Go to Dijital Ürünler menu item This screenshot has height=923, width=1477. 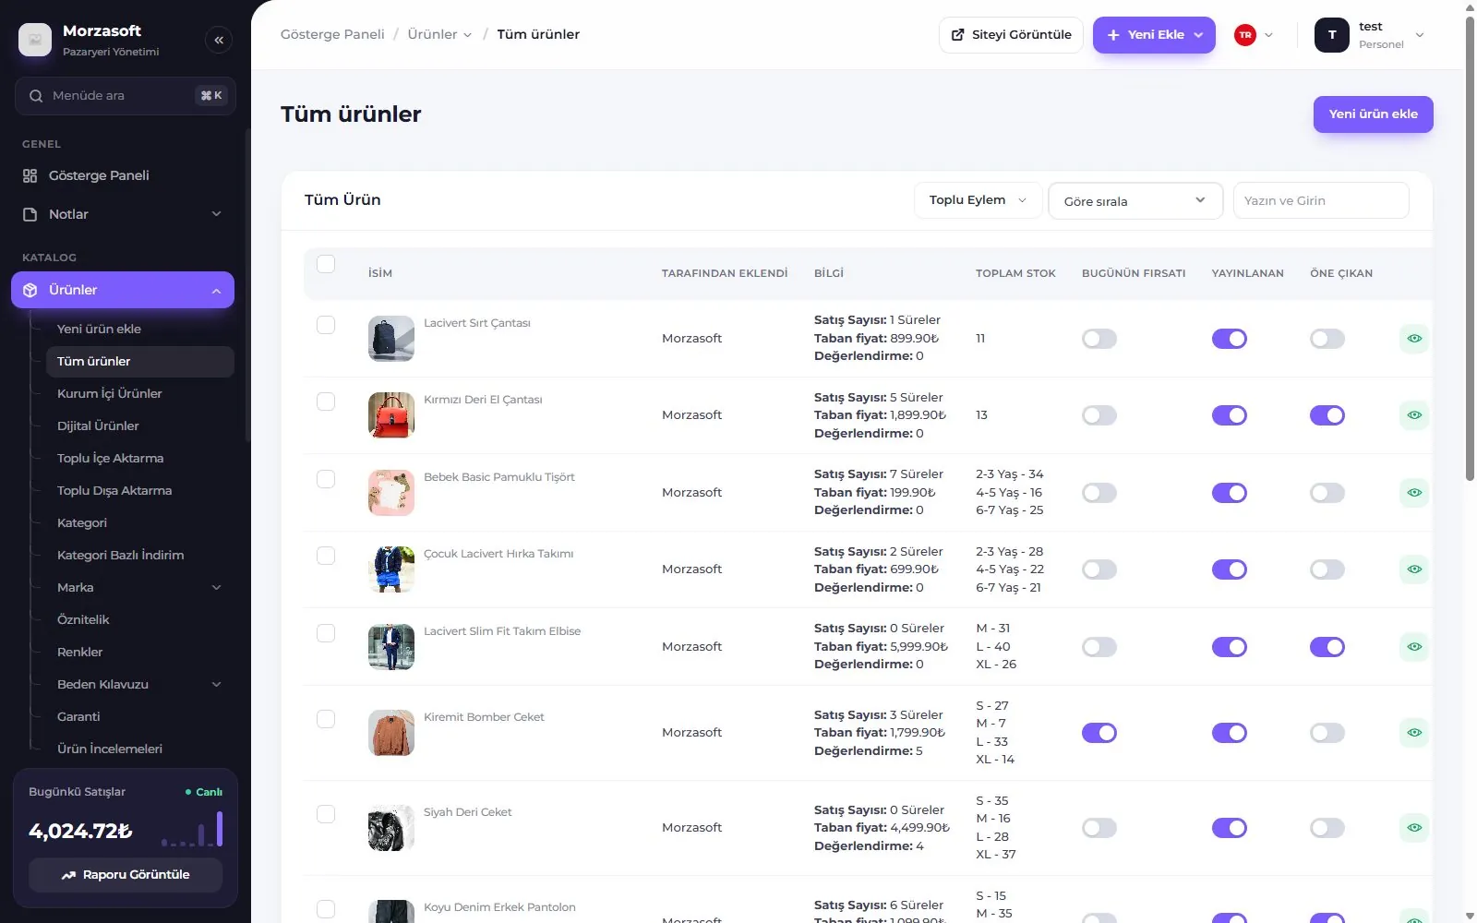tap(98, 426)
